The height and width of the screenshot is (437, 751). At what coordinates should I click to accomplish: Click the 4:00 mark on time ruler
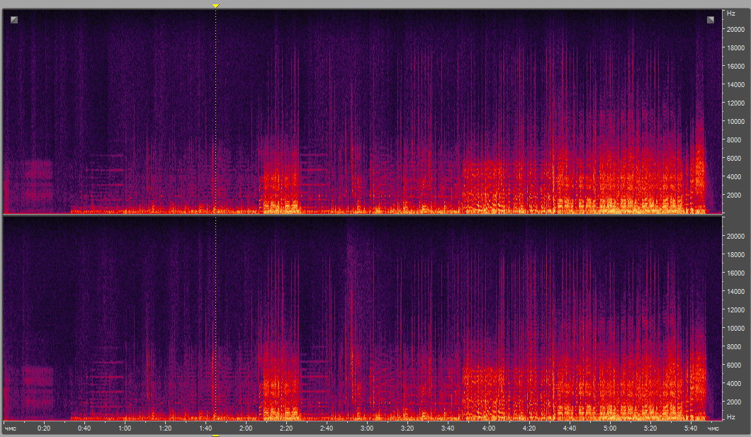[488, 429]
